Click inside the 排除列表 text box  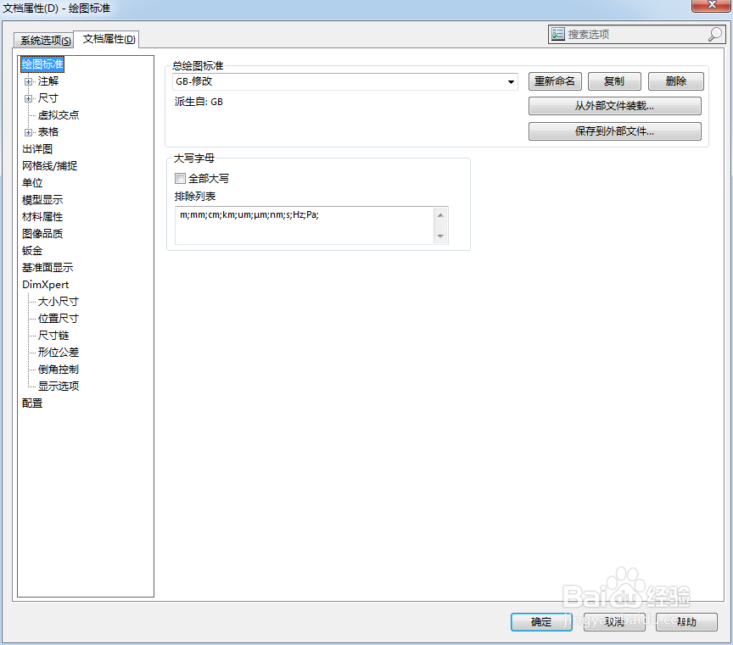pos(304,225)
